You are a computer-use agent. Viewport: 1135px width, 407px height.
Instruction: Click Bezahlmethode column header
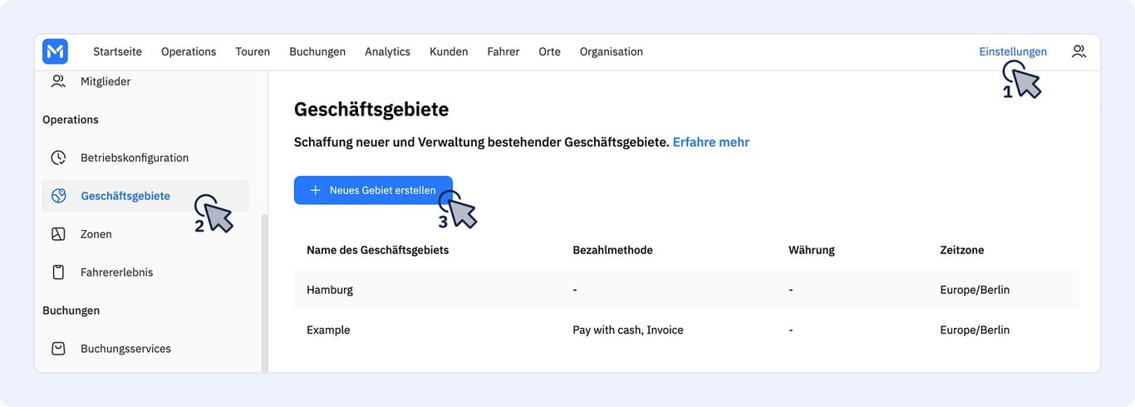[612, 250]
